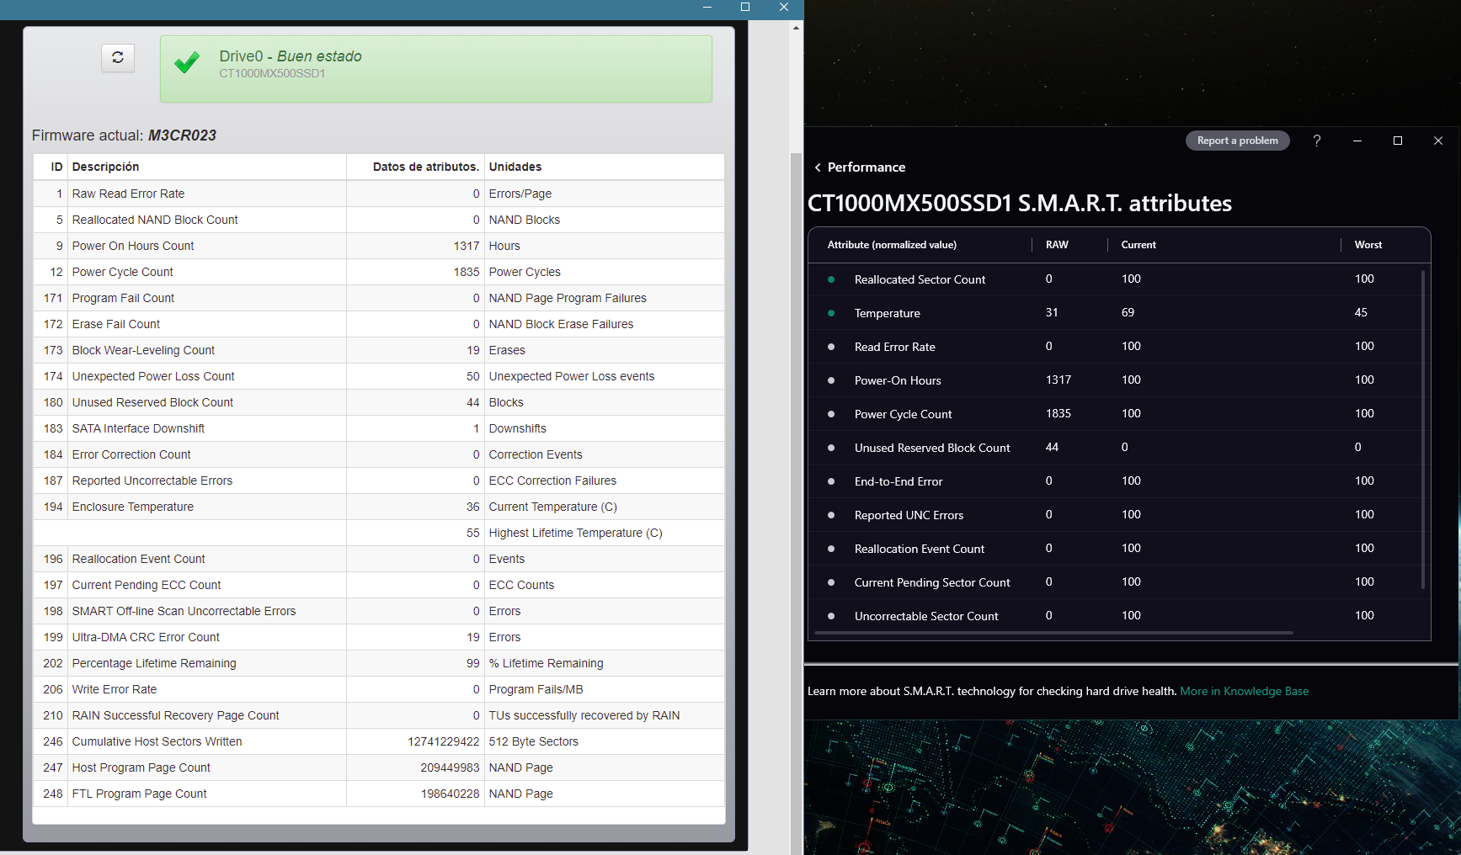Select the Unexpected Power Loss Count row
This screenshot has height=855, width=1461.
[x=379, y=376]
